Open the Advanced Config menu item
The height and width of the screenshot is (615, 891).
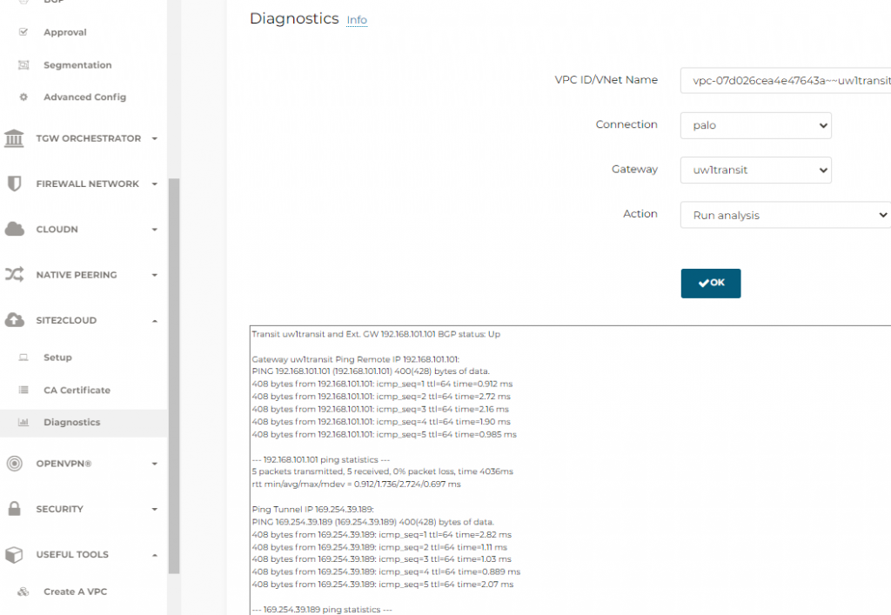tap(84, 97)
